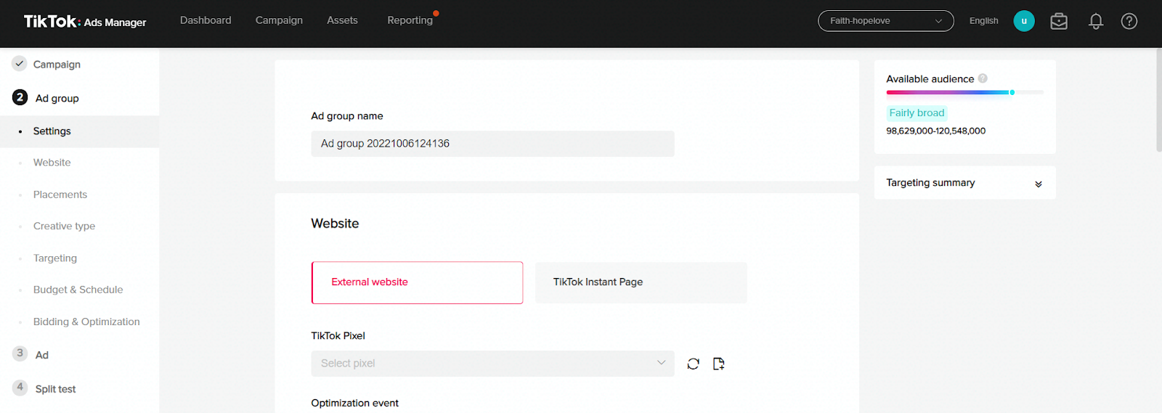This screenshot has height=413, width=1162.
Task: Open the Faith-hopelove account dropdown
Action: click(x=886, y=21)
